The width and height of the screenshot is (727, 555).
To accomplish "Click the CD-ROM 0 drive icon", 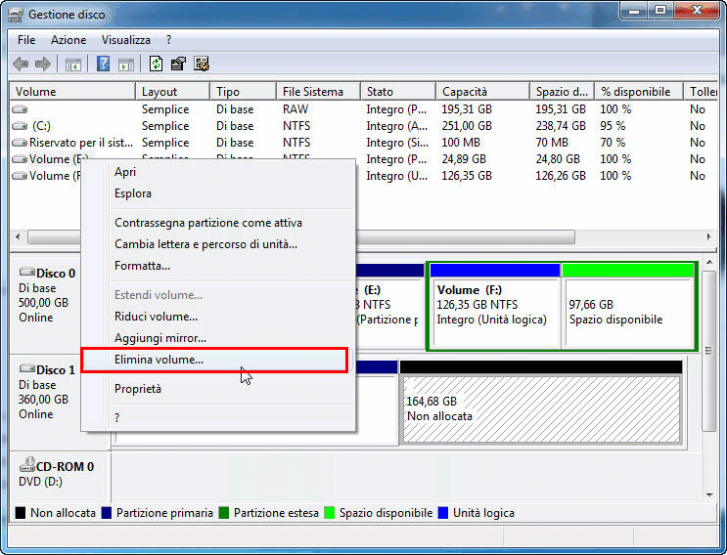I will (27, 464).
